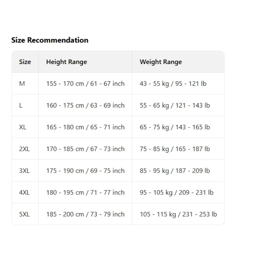This screenshot has width=253, height=253.
Task: Select the L size cell
Action: pos(21,105)
